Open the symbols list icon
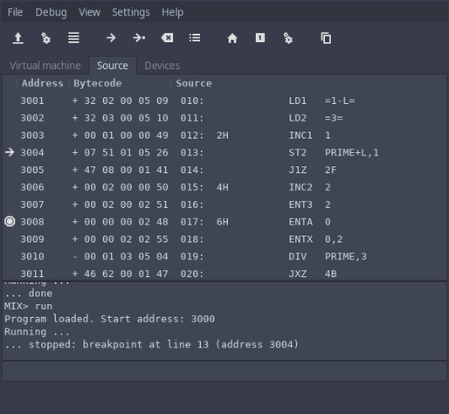Screen dimensions: 449x414 [195, 38]
